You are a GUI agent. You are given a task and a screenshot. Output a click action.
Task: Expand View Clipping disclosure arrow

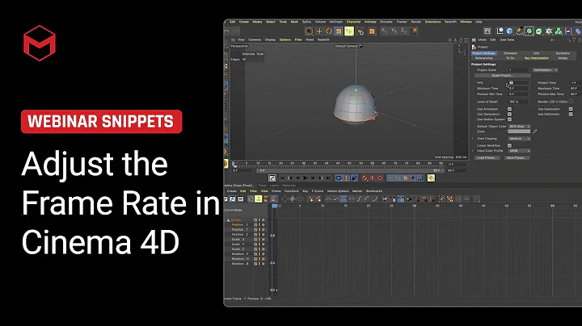pyautogui.click(x=473, y=139)
